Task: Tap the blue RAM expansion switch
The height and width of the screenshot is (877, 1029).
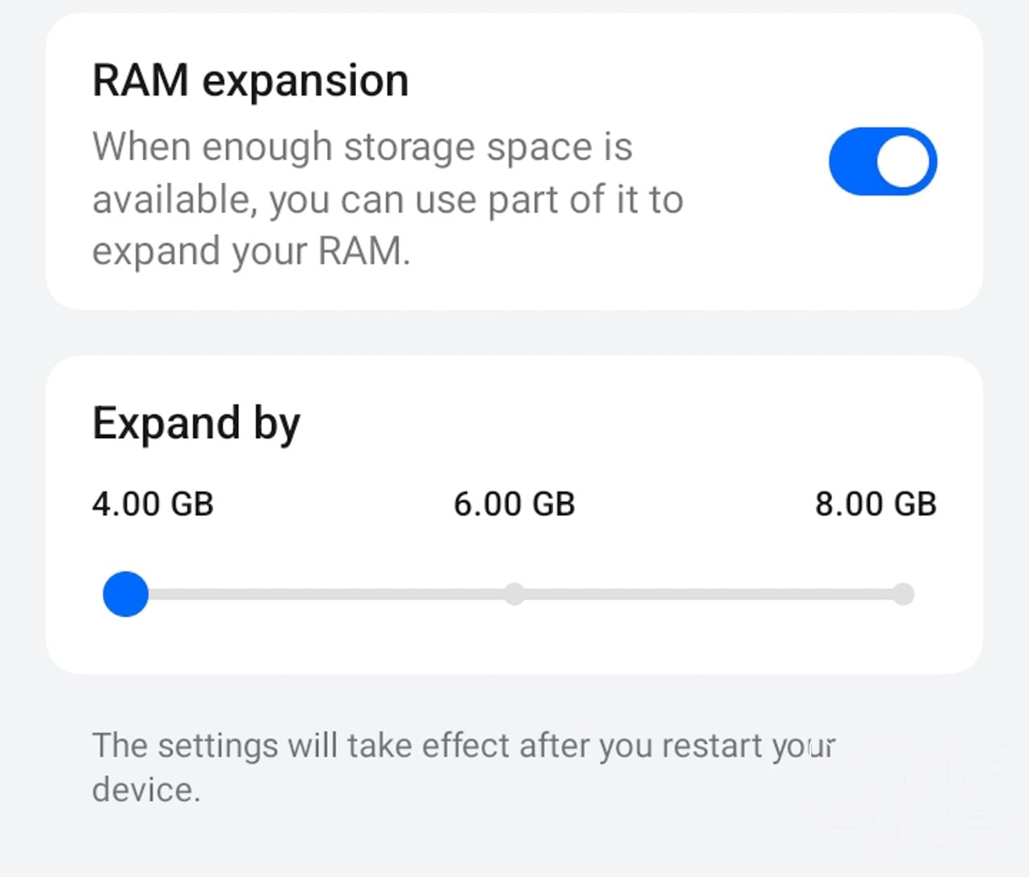Action: (882, 161)
